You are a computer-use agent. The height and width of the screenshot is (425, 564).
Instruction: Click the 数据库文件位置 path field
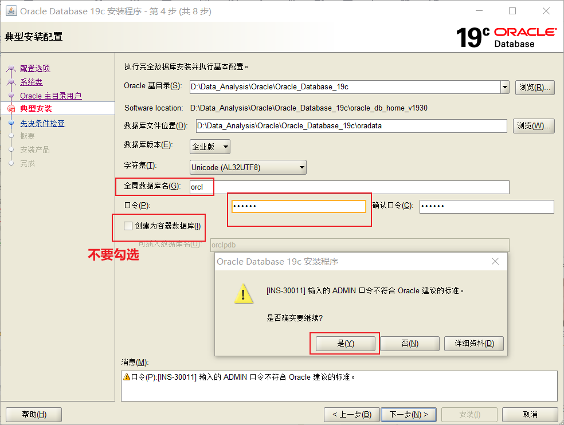coord(351,126)
